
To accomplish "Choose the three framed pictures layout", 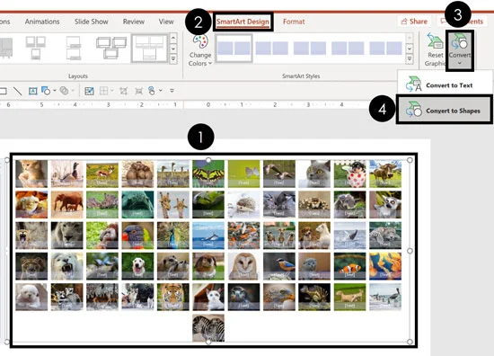I will [36, 48].
